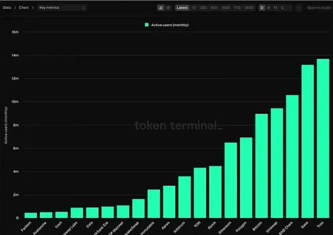Select the 30D time range
Screen dimensions: 333x235
[x=203, y=8]
